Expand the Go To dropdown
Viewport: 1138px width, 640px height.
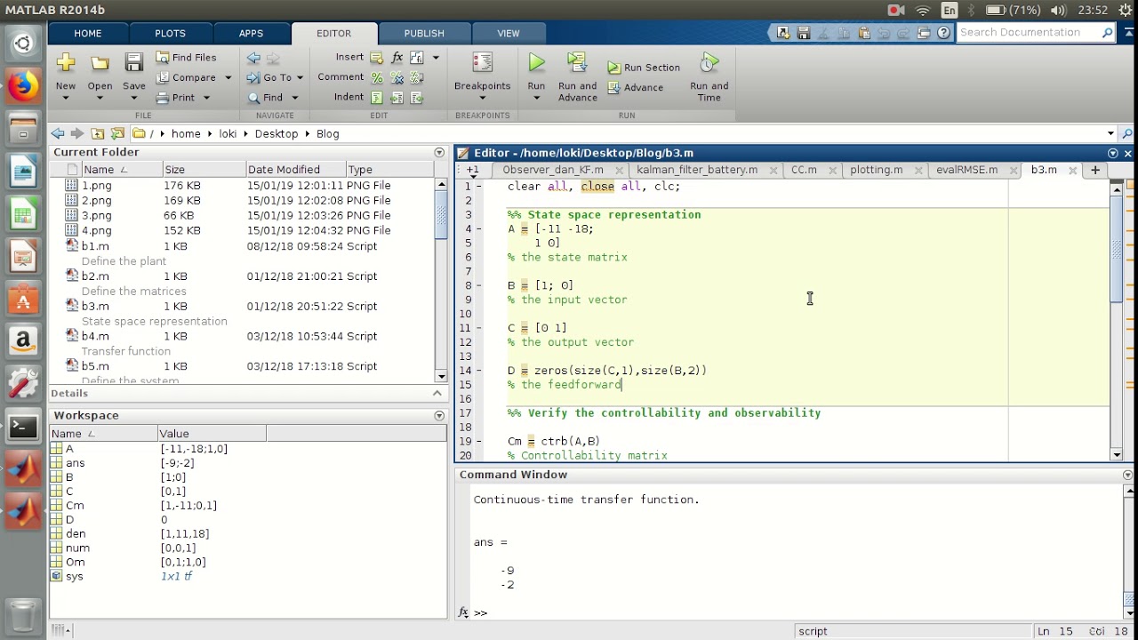click(x=300, y=77)
